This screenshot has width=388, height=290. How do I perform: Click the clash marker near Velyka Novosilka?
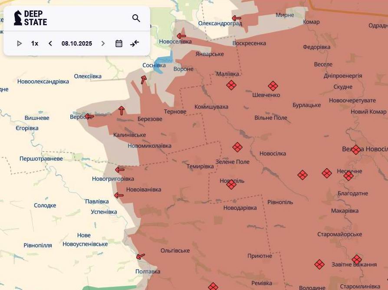pos(355,149)
